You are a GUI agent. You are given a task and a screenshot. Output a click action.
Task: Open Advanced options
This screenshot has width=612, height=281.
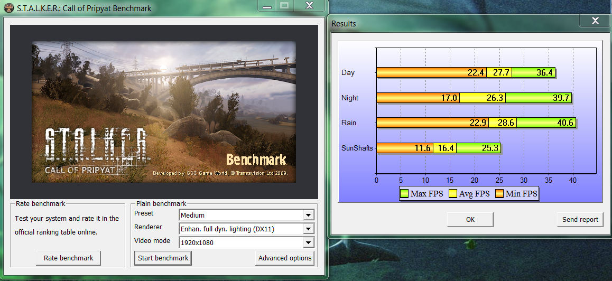(285, 258)
